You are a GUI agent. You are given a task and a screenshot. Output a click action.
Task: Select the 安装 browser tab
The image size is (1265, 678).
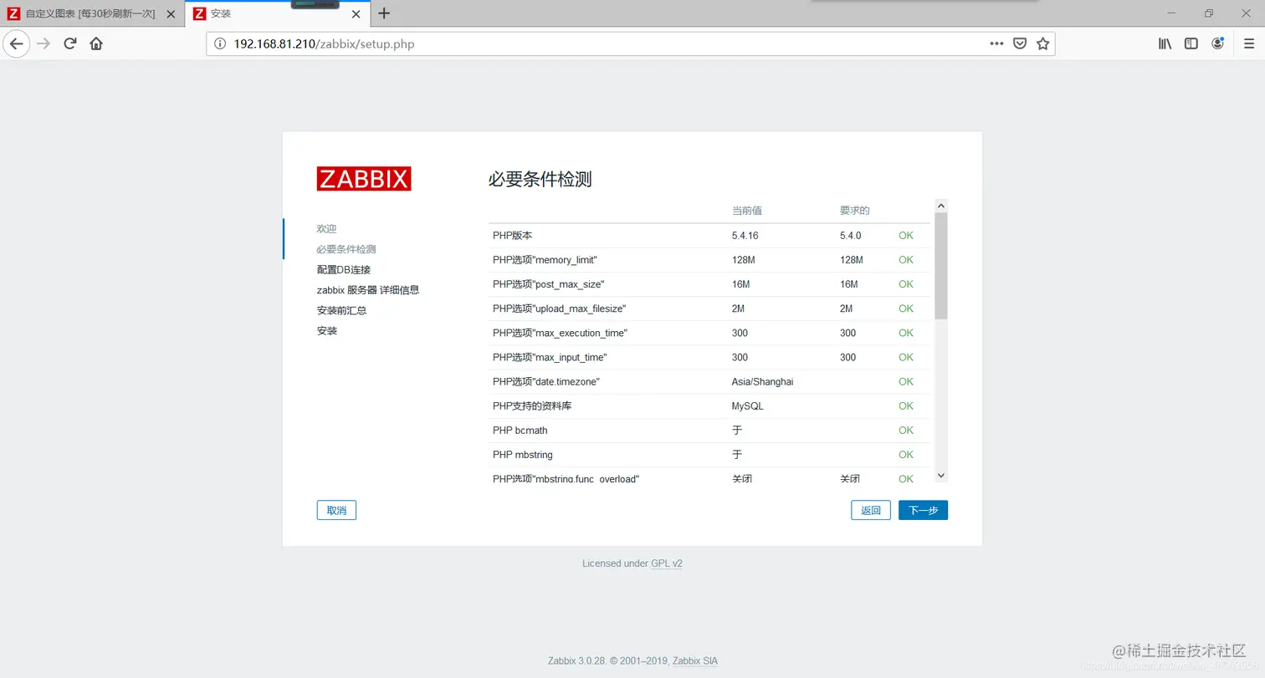point(278,13)
